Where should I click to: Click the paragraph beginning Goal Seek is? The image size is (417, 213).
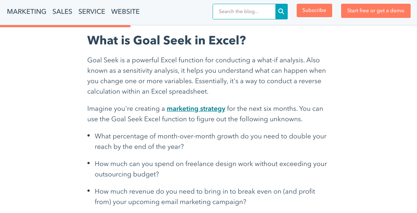207,76
